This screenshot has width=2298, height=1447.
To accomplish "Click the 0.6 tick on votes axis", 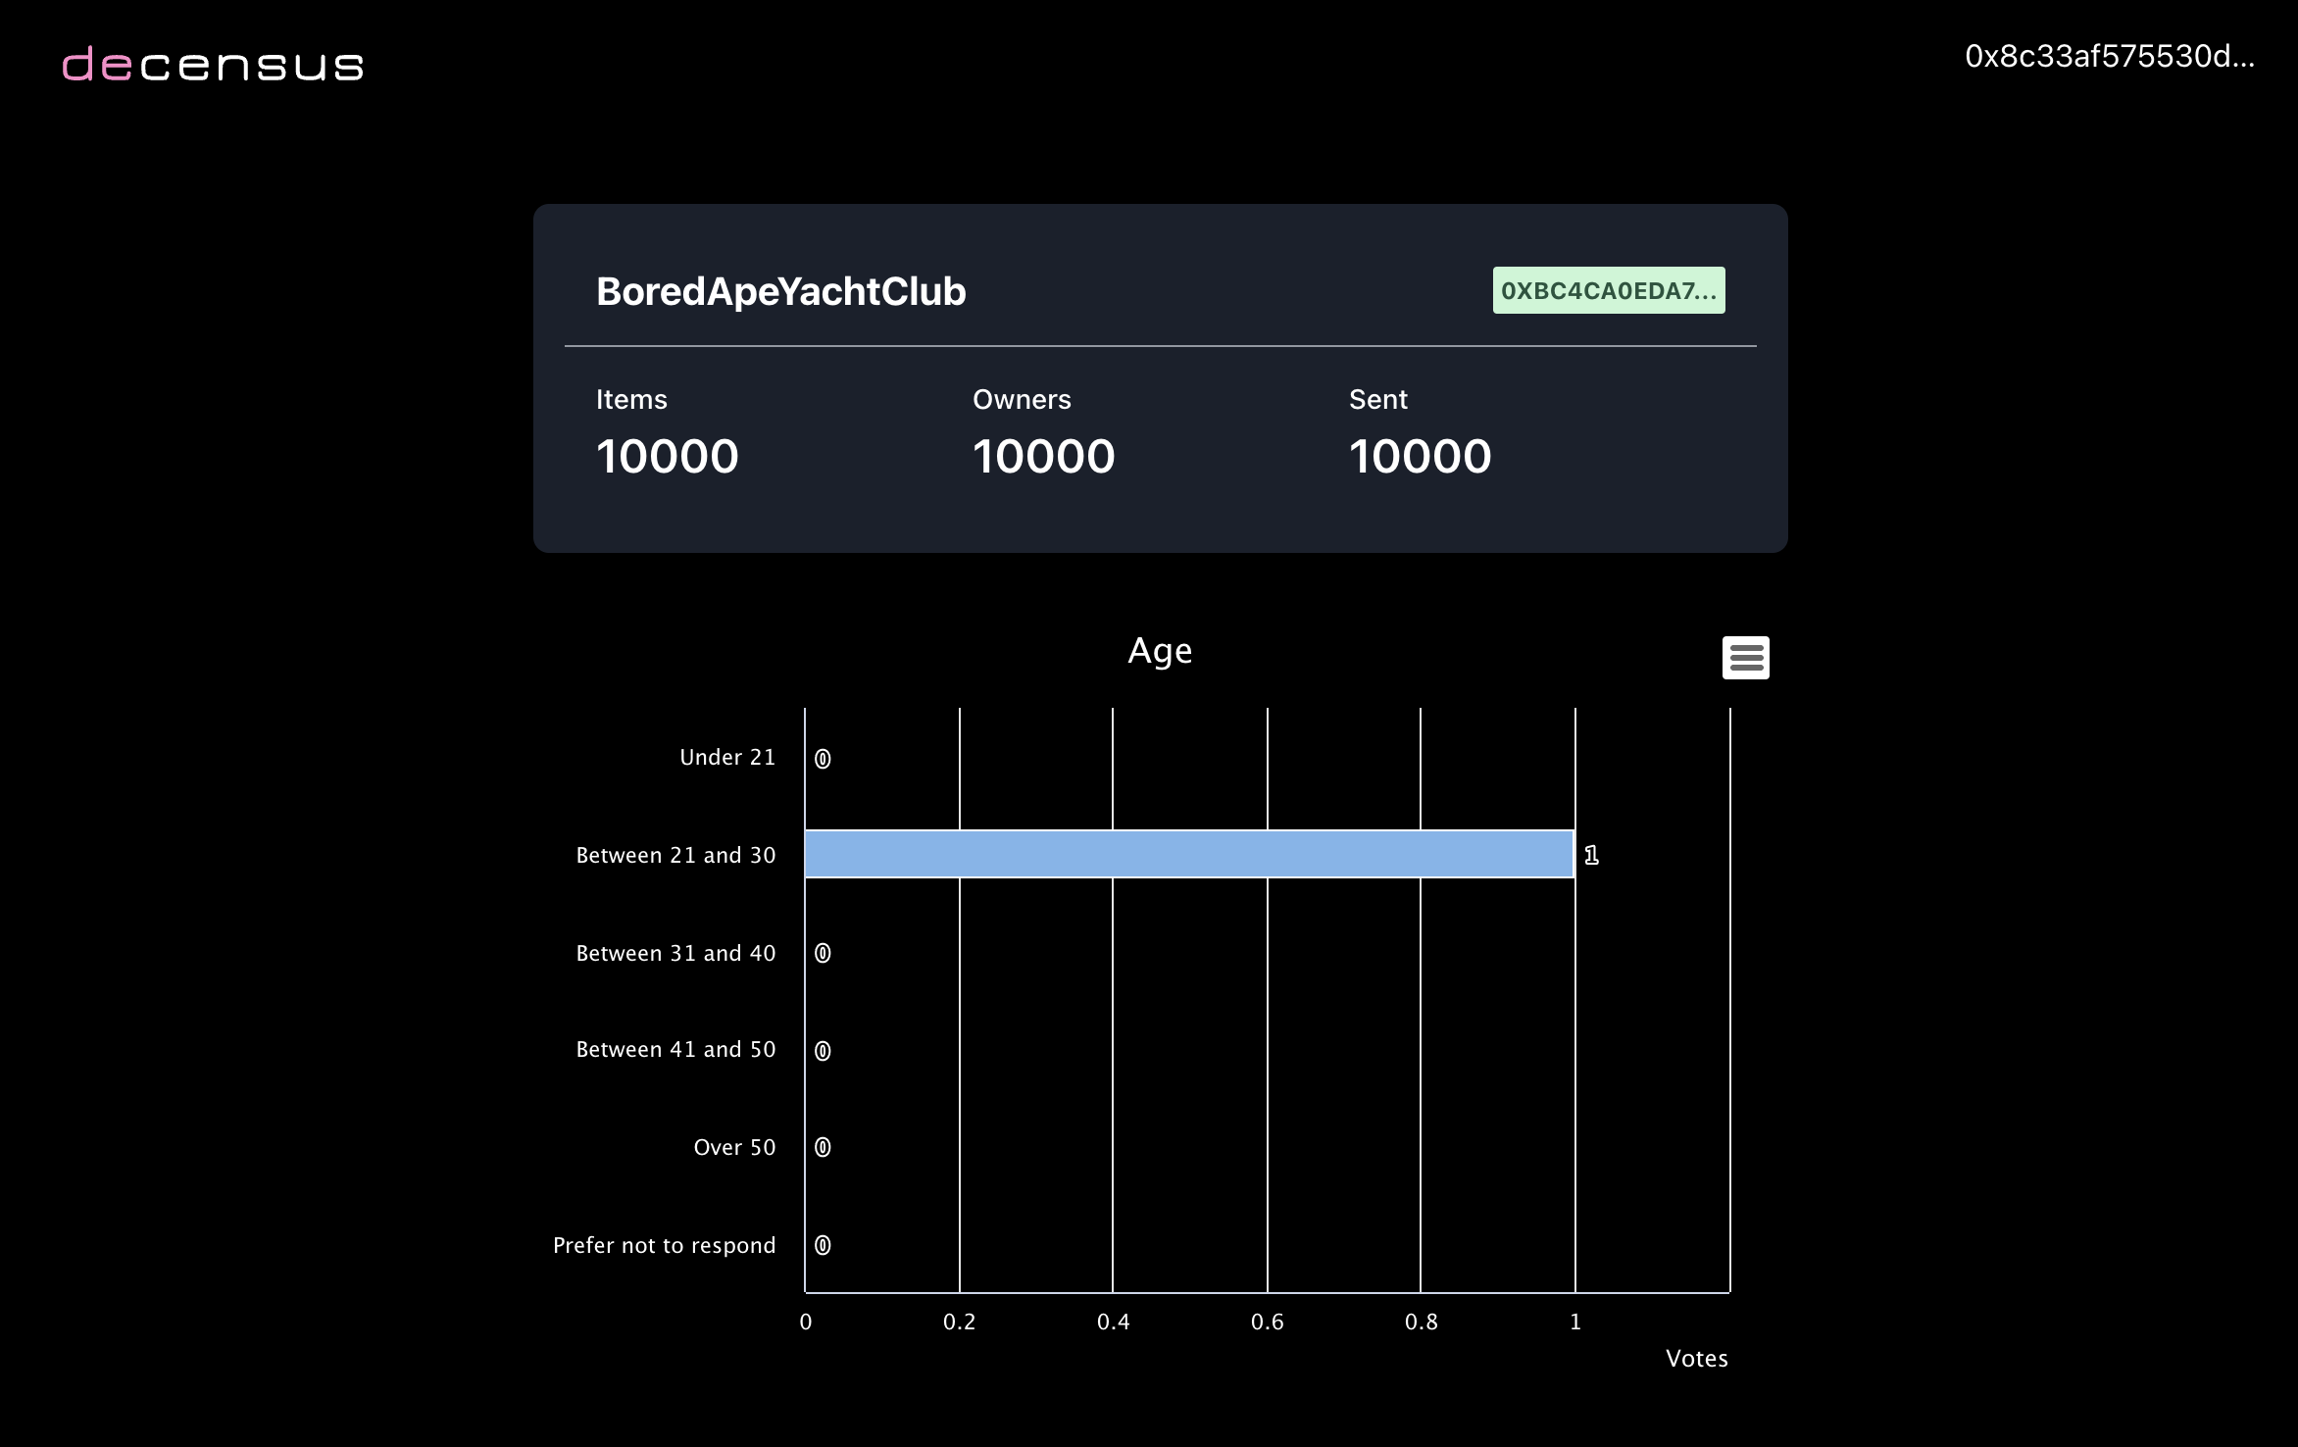I will (x=1267, y=1322).
